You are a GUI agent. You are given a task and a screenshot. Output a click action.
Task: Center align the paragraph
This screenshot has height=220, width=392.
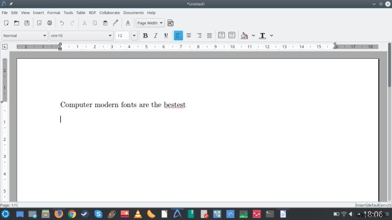tap(189, 35)
